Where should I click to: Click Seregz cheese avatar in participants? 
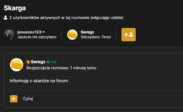pos(72,35)
